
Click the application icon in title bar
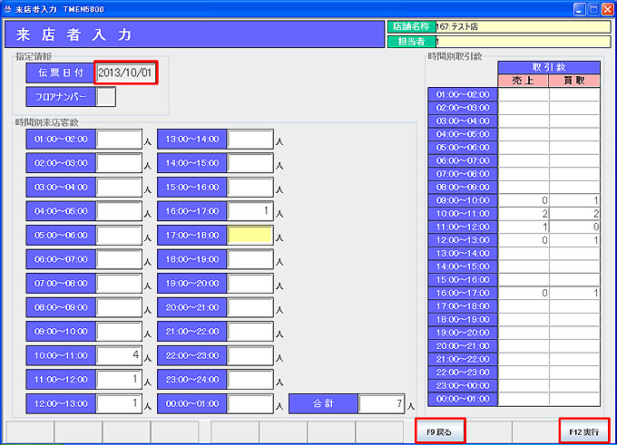click(8, 7)
